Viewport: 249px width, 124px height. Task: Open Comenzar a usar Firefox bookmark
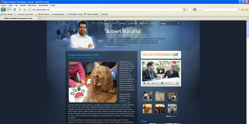tap(24, 14)
